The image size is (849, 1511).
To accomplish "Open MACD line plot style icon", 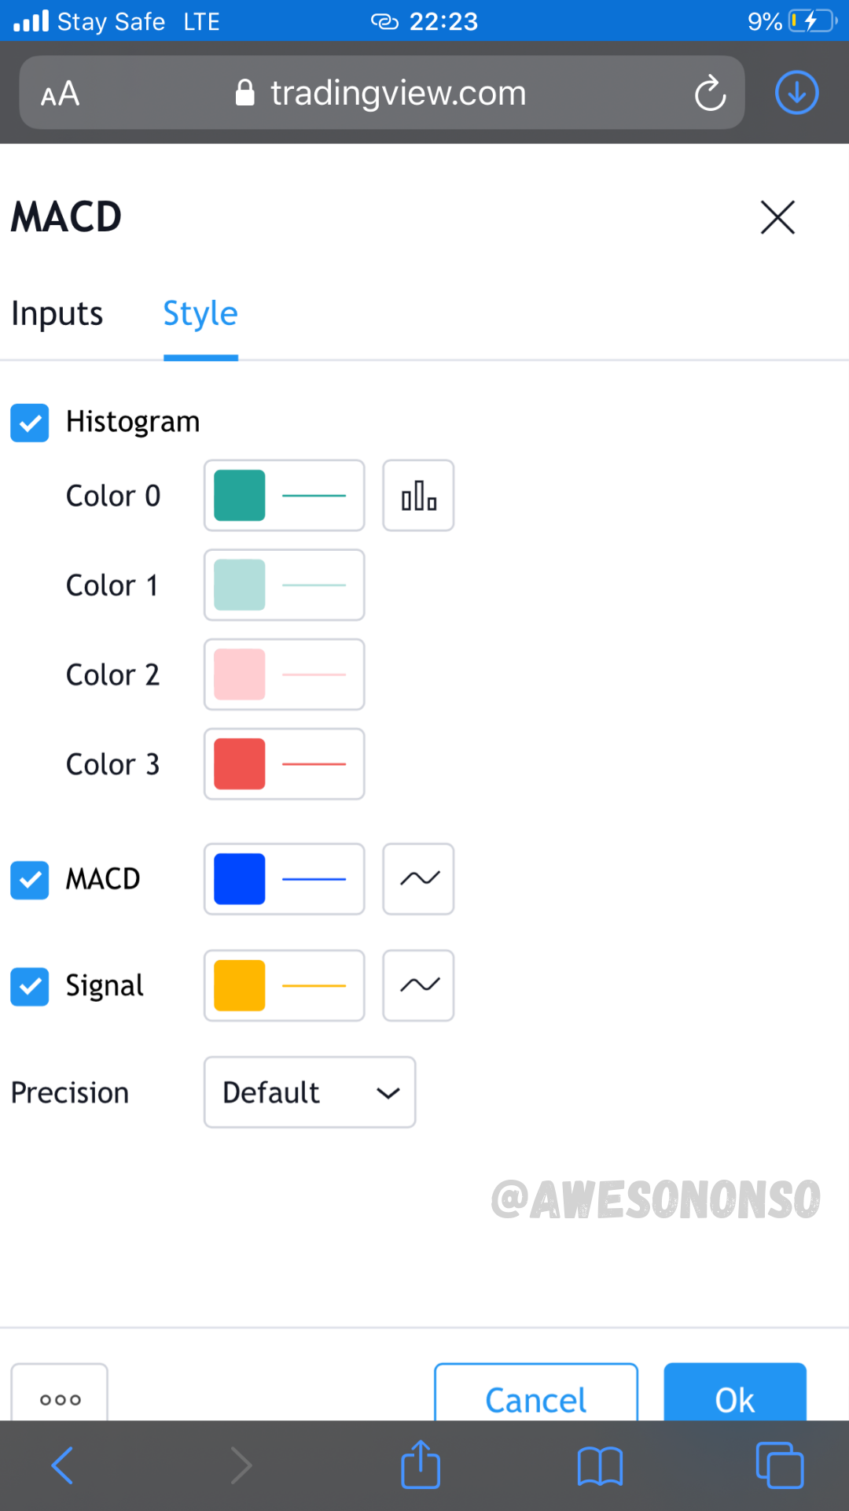I will (x=418, y=879).
